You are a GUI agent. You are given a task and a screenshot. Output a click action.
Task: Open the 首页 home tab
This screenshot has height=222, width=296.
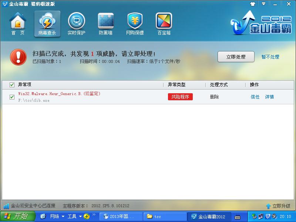tap(18, 24)
